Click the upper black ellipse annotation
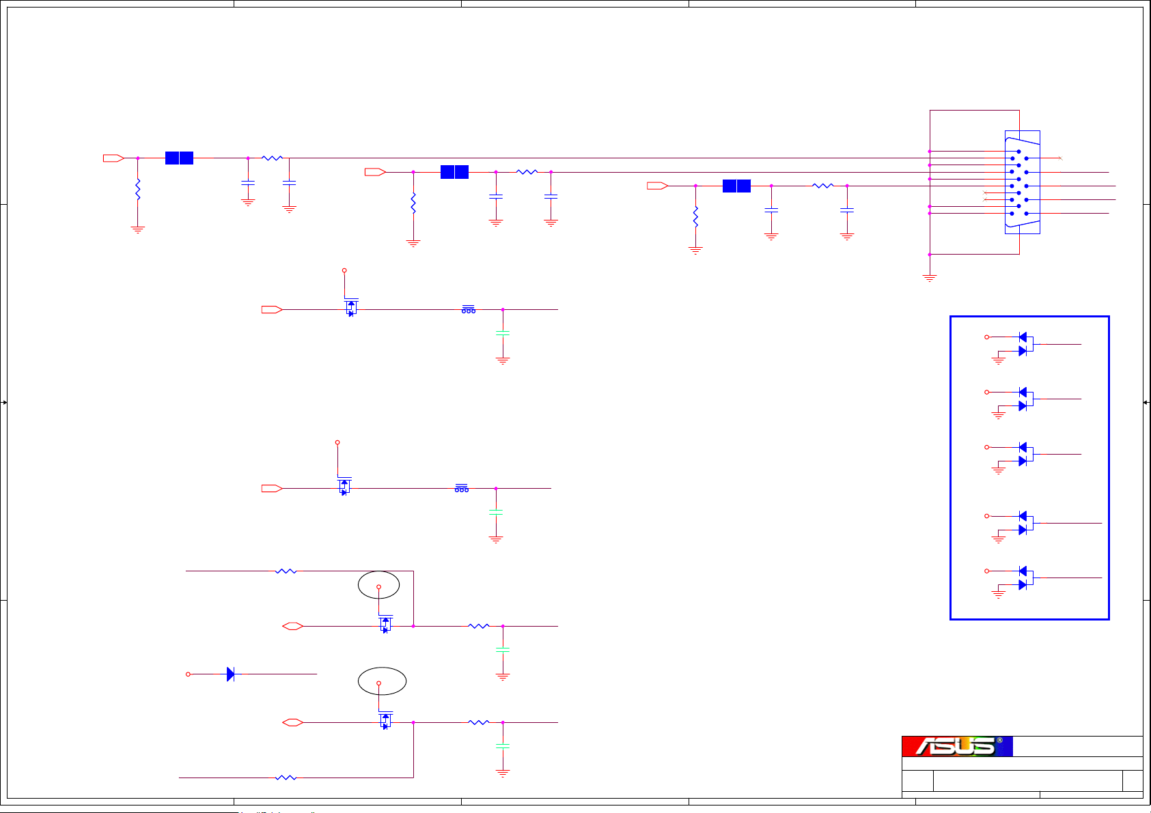The height and width of the screenshot is (813, 1151). pyautogui.click(x=378, y=585)
